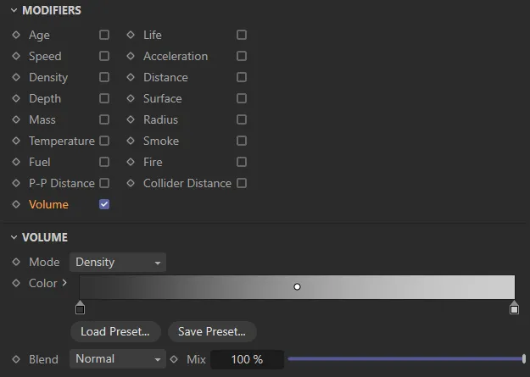Screen dimensions: 530x377
Task: Click the keyframe diamond next to Age
Action: coord(16,35)
